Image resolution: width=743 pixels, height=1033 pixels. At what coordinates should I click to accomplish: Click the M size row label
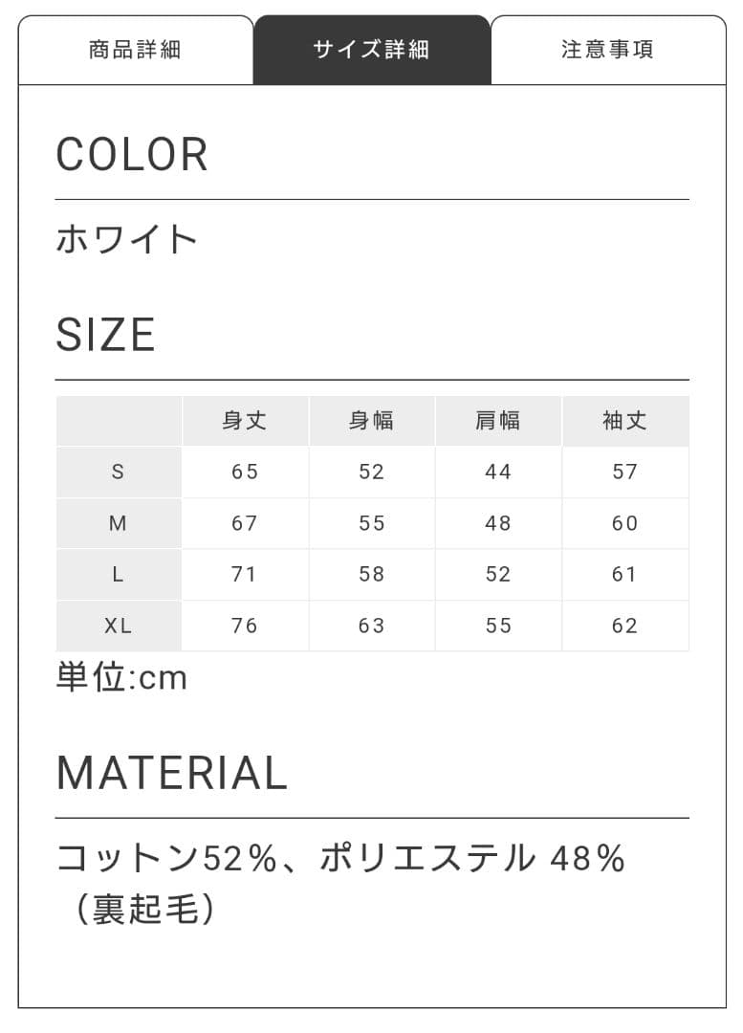(119, 523)
